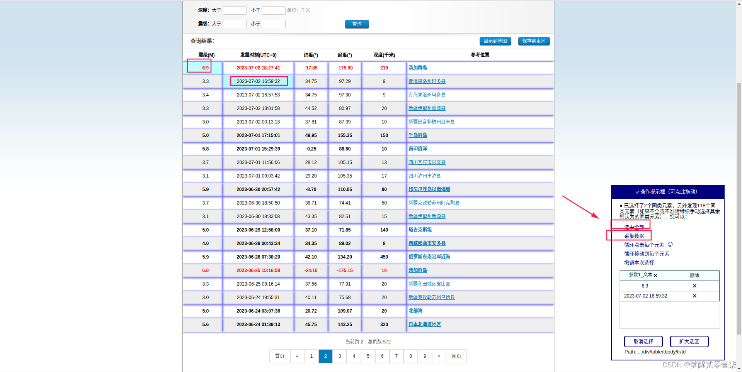742x372 pixels.
Task: Click the 取消选择 button
Action: click(x=643, y=342)
